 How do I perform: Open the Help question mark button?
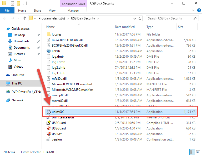[x=199, y=10]
